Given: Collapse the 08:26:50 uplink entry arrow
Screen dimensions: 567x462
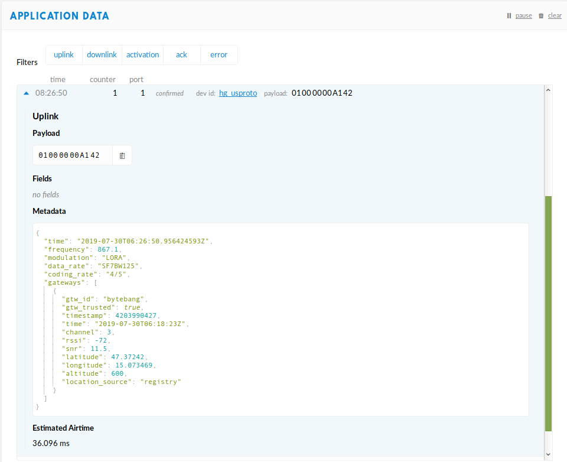Looking at the screenshot, I should click(26, 93).
